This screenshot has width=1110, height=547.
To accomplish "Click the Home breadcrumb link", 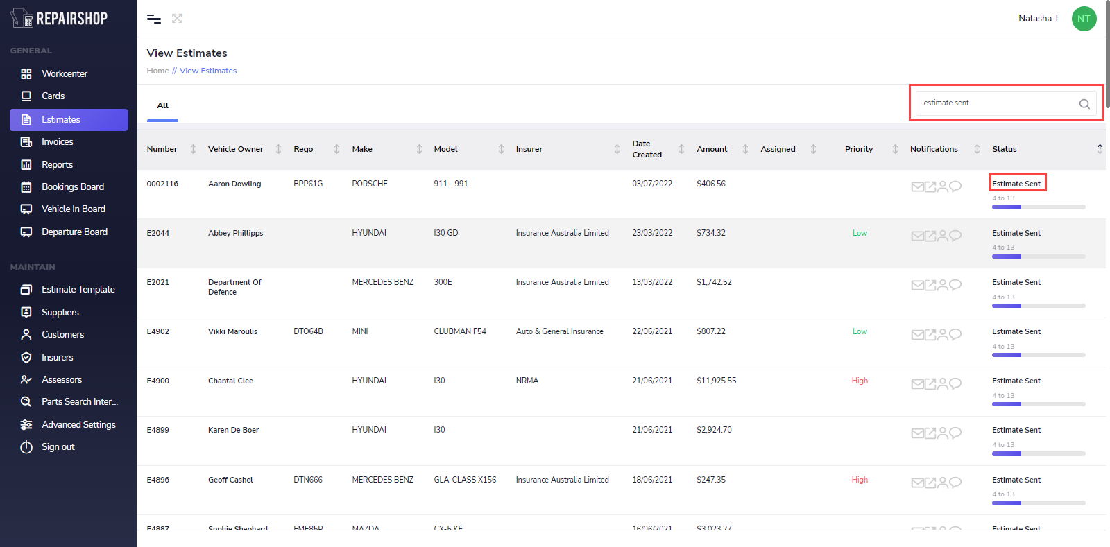I will [157, 71].
